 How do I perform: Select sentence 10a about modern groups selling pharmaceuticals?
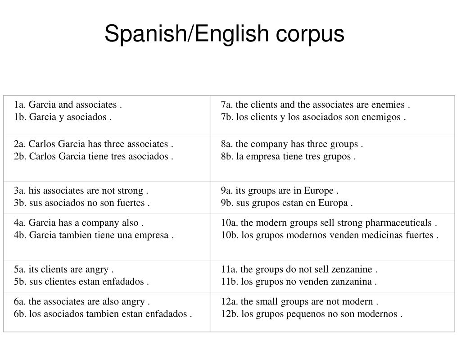coord(329,223)
